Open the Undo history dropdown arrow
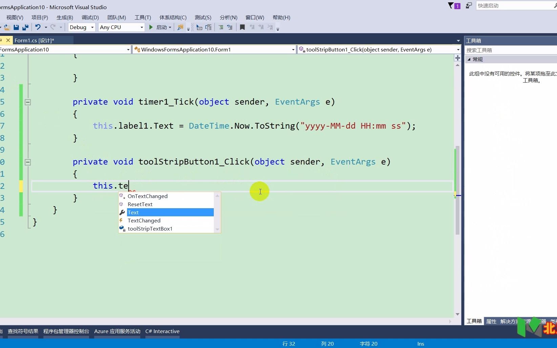 (x=46, y=27)
